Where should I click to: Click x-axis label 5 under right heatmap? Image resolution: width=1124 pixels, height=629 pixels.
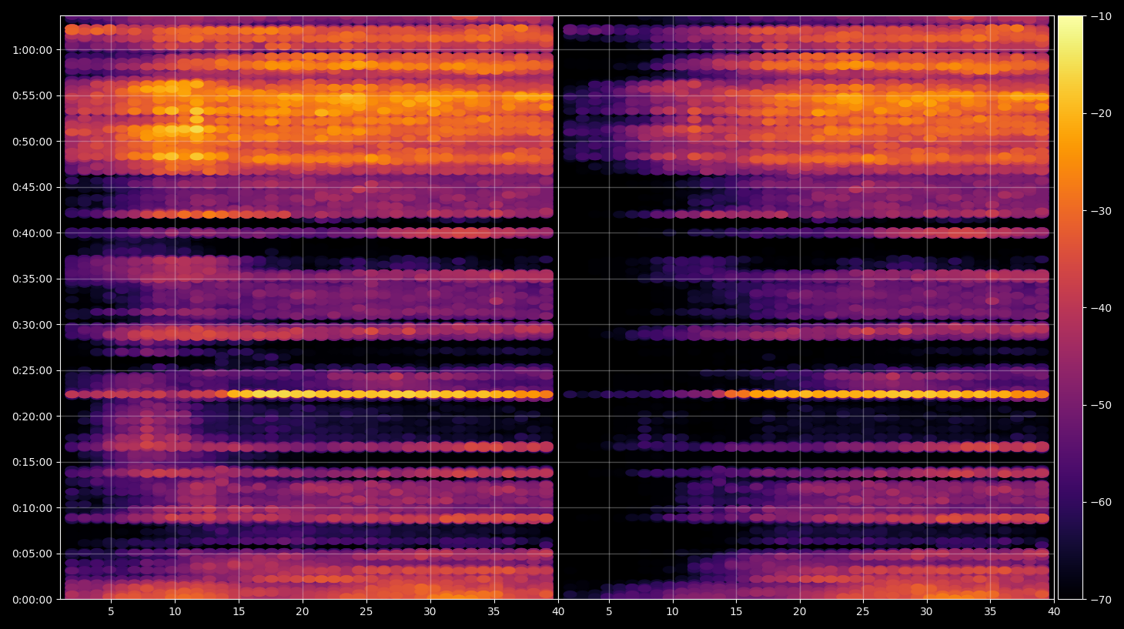click(x=609, y=612)
